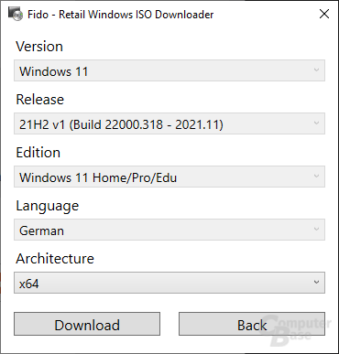
Task: Go to previous step with Back button
Action: pyautogui.click(x=252, y=324)
